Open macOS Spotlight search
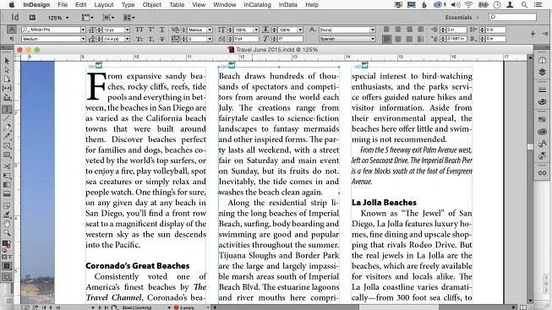Image resolution: width=552 pixels, height=310 pixels. 524,4
